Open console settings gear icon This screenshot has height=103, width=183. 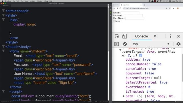point(178,44)
